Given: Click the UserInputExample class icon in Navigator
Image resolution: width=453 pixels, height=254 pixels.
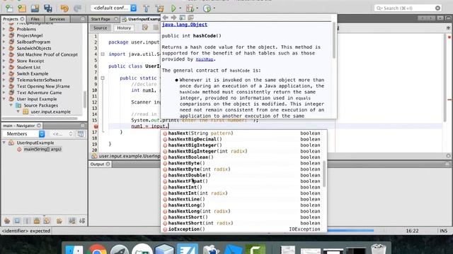Looking at the screenshot, I should pos(11,143).
